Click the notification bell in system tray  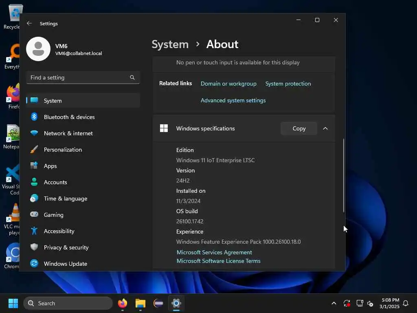(406, 303)
